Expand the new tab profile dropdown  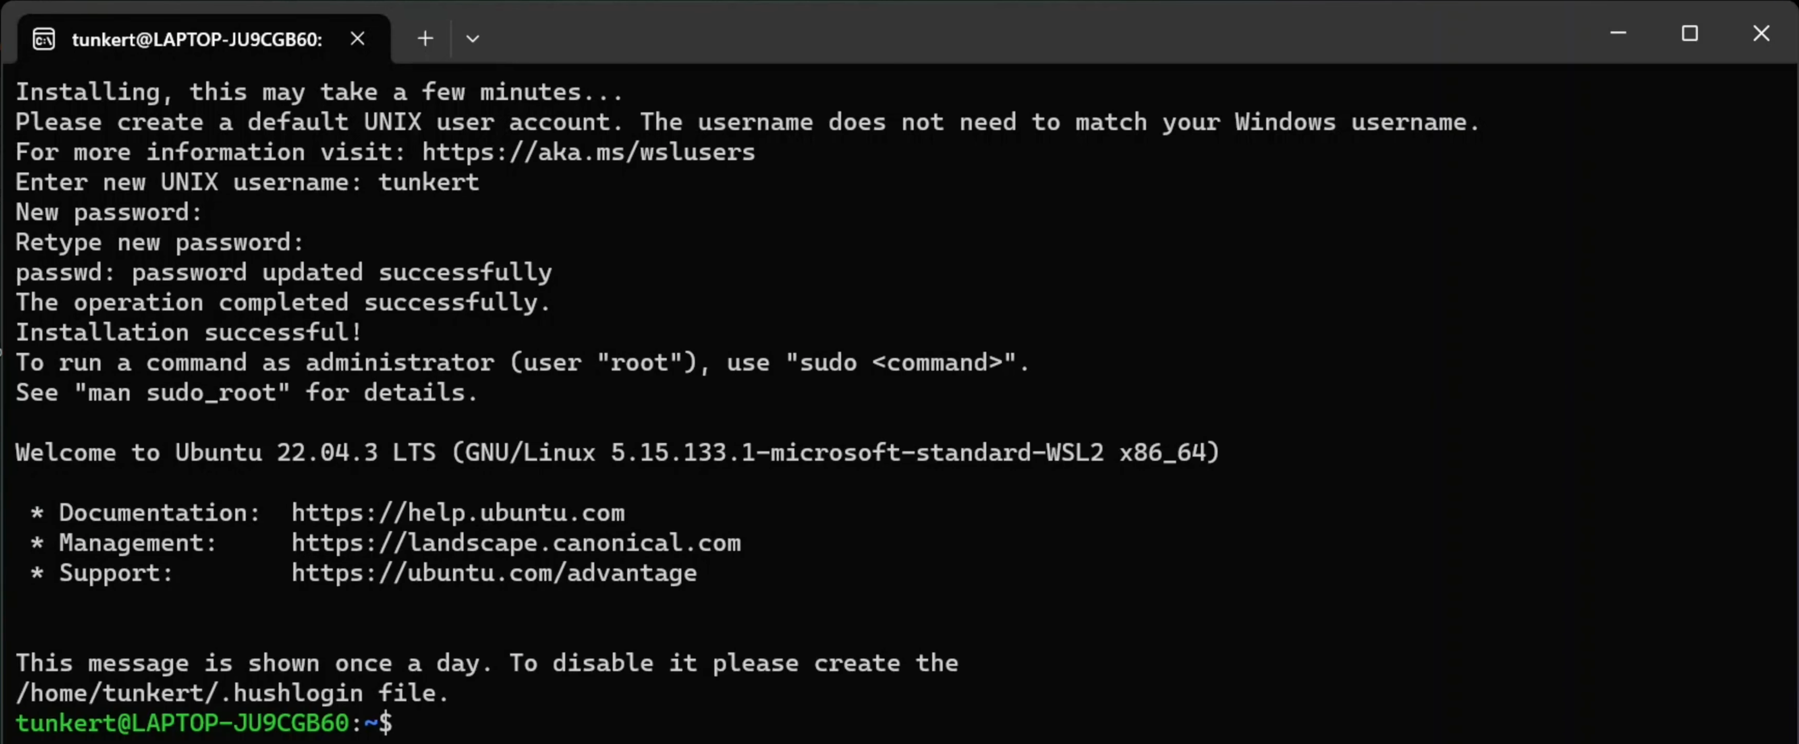pos(473,39)
